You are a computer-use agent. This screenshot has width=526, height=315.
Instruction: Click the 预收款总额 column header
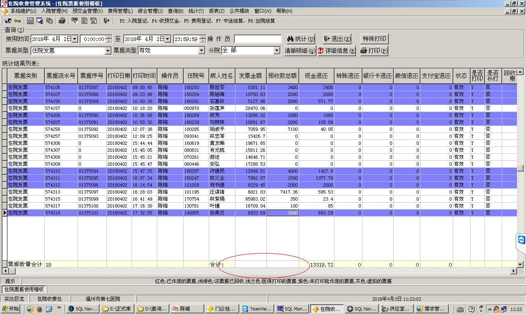tap(283, 76)
